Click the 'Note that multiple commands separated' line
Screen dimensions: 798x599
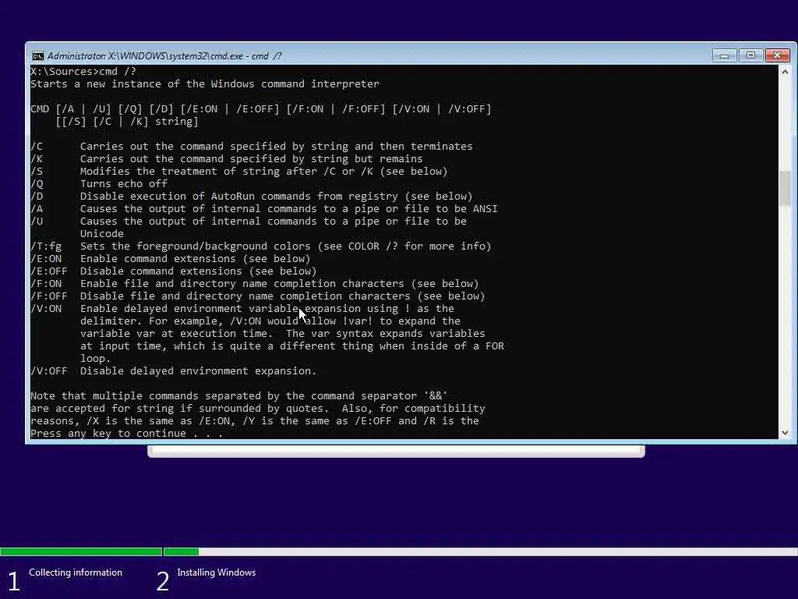click(x=238, y=395)
